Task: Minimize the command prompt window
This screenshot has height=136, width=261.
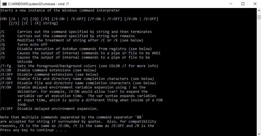Action: [231, 4]
